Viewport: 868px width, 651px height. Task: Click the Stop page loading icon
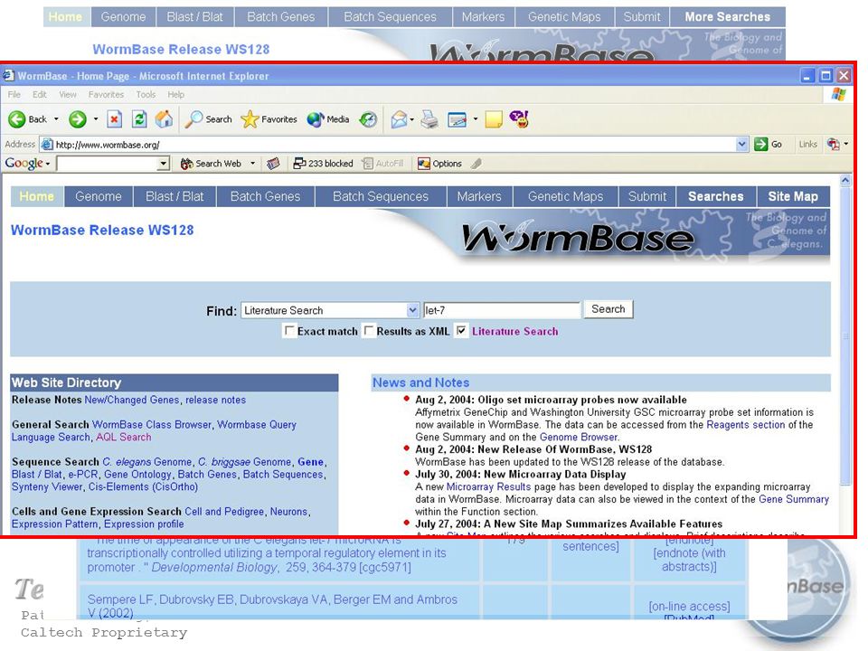[115, 119]
